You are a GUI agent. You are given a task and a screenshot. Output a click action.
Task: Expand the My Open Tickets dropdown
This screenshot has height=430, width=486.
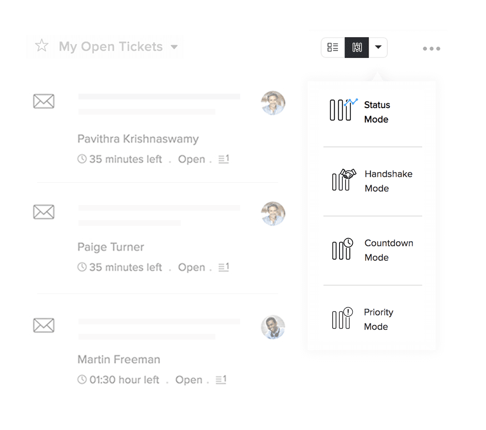click(x=174, y=47)
